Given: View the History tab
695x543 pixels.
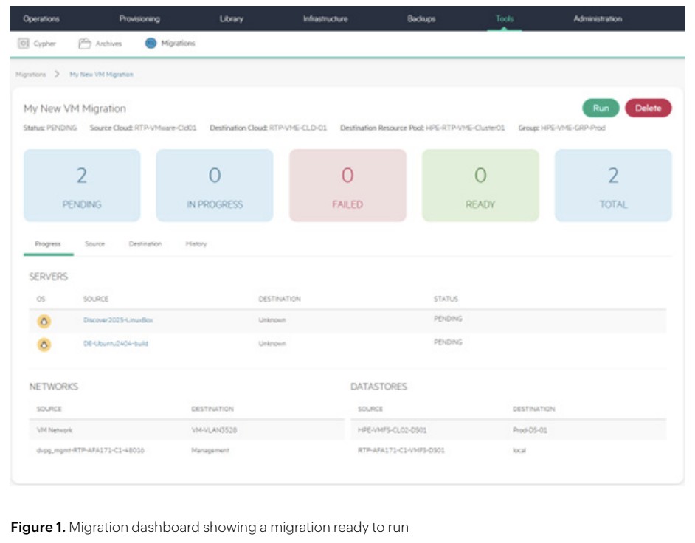Looking at the screenshot, I should click(x=196, y=244).
